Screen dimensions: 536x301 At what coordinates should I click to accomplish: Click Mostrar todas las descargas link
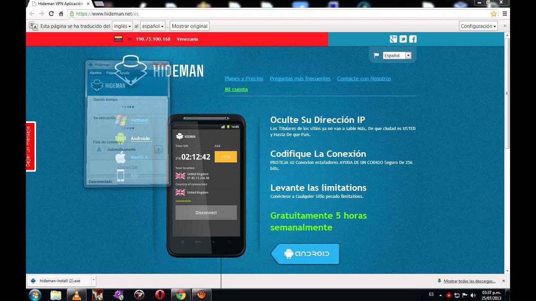[469, 281]
